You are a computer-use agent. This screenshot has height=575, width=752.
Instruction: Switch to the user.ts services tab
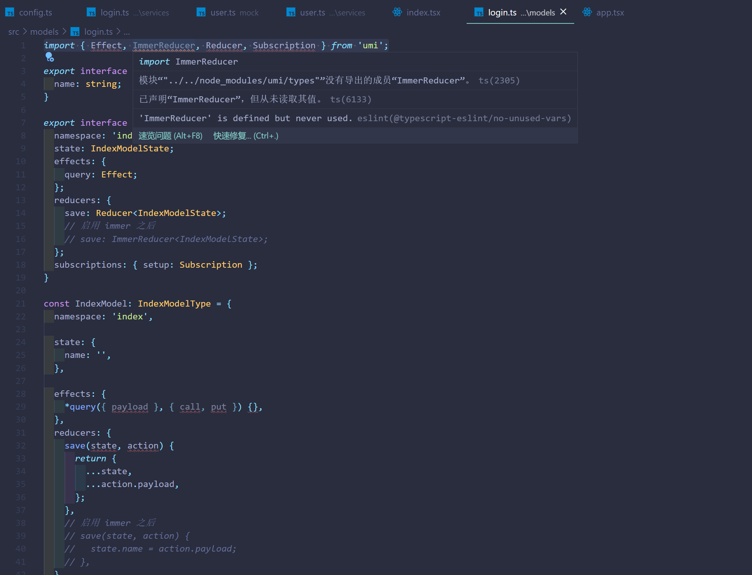[x=312, y=12]
